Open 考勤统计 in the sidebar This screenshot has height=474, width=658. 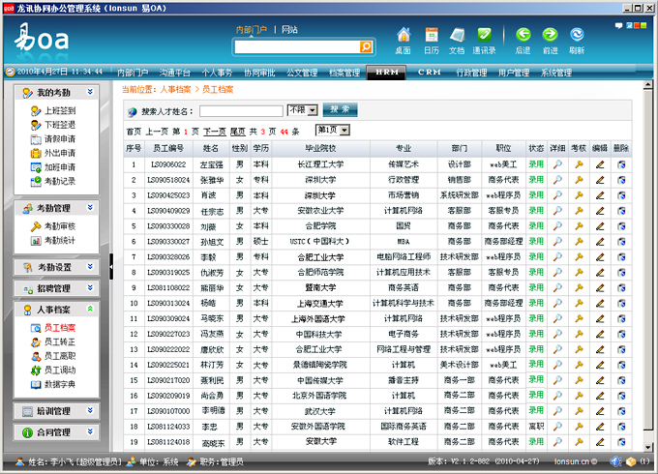pyautogui.click(x=53, y=241)
